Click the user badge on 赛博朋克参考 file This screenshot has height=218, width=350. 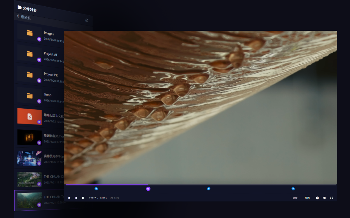[39, 163]
